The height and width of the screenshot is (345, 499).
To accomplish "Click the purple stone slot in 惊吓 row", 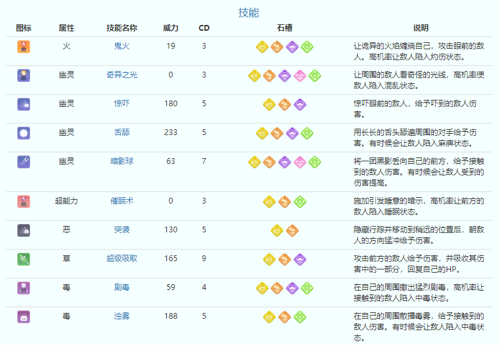I will pyautogui.click(x=299, y=104).
